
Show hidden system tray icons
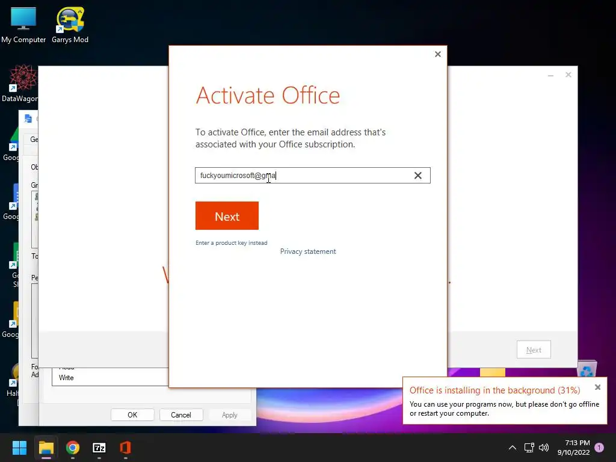(513, 448)
